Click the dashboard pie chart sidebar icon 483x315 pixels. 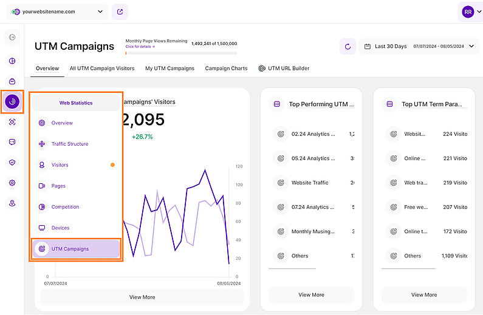click(12, 61)
